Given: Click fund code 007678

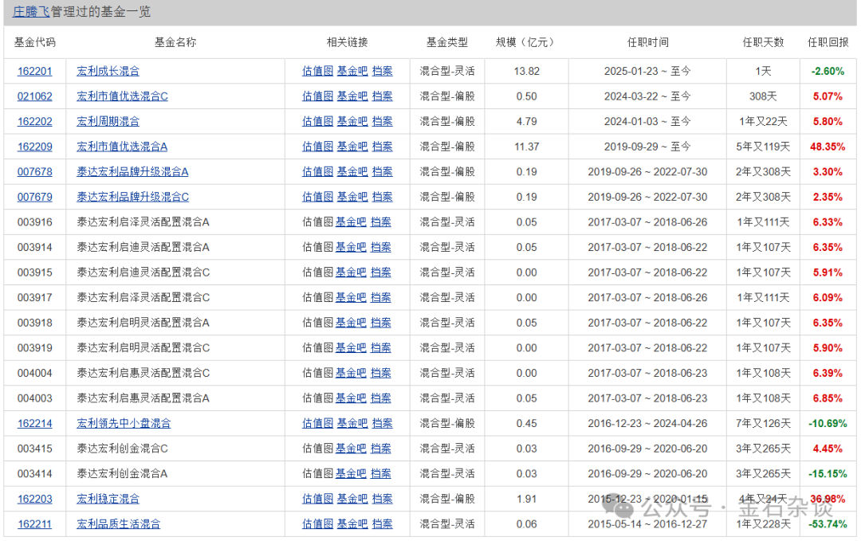Looking at the screenshot, I should (34, 171).
